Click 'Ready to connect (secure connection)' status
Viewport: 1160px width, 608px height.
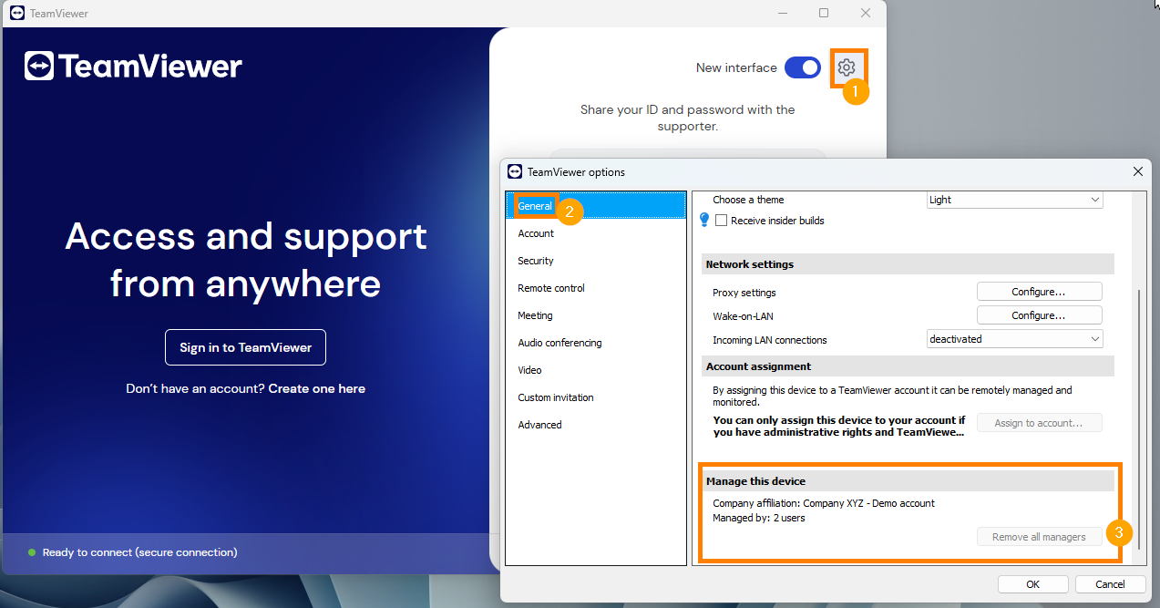pos(139,552)
